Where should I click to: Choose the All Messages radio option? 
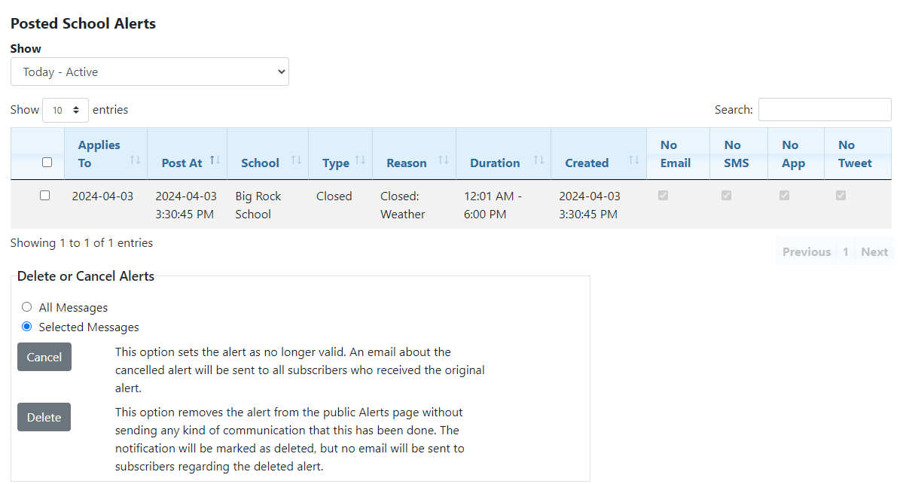(27, 307)
